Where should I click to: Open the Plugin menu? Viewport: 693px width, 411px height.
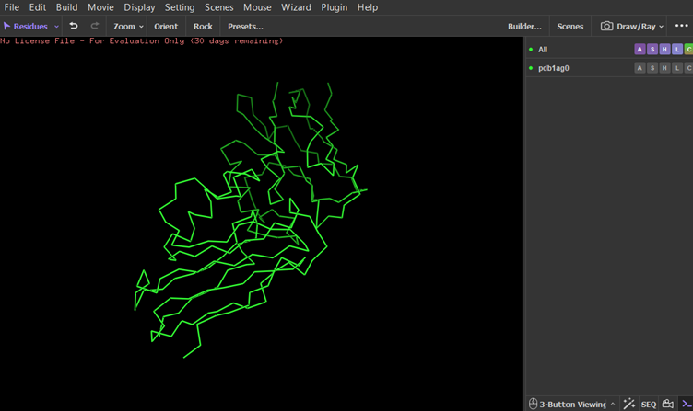335,7
